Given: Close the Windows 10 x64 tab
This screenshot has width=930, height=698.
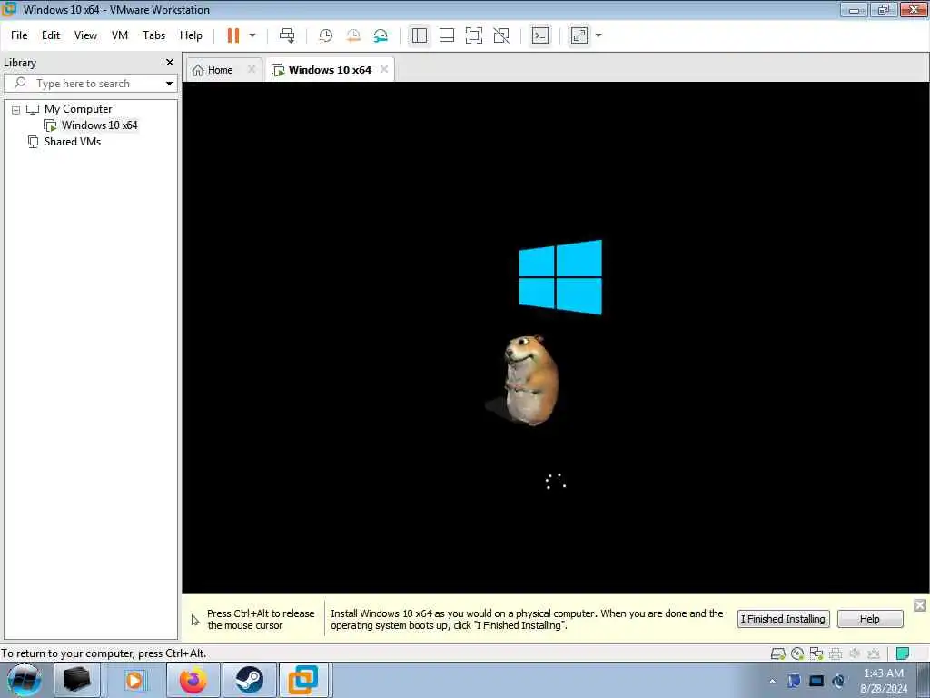Looking at the screenshot, I should coord(384,69).
